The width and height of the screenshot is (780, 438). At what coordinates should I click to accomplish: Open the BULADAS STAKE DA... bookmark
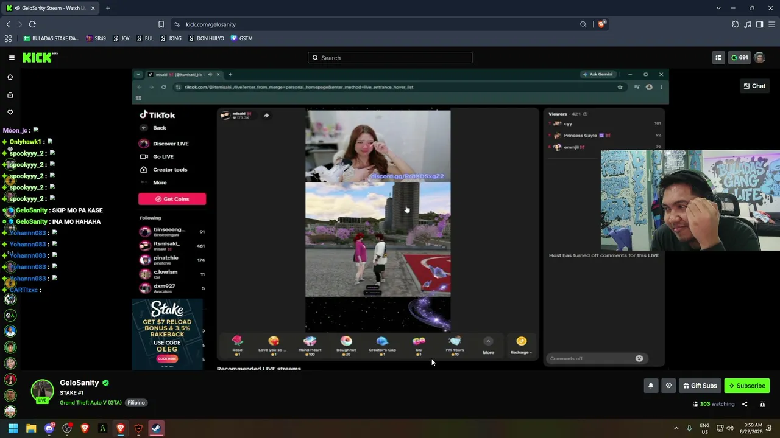51,38
